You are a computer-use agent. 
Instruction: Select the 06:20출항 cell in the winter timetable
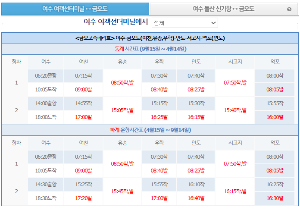click(x=46, y=76)
